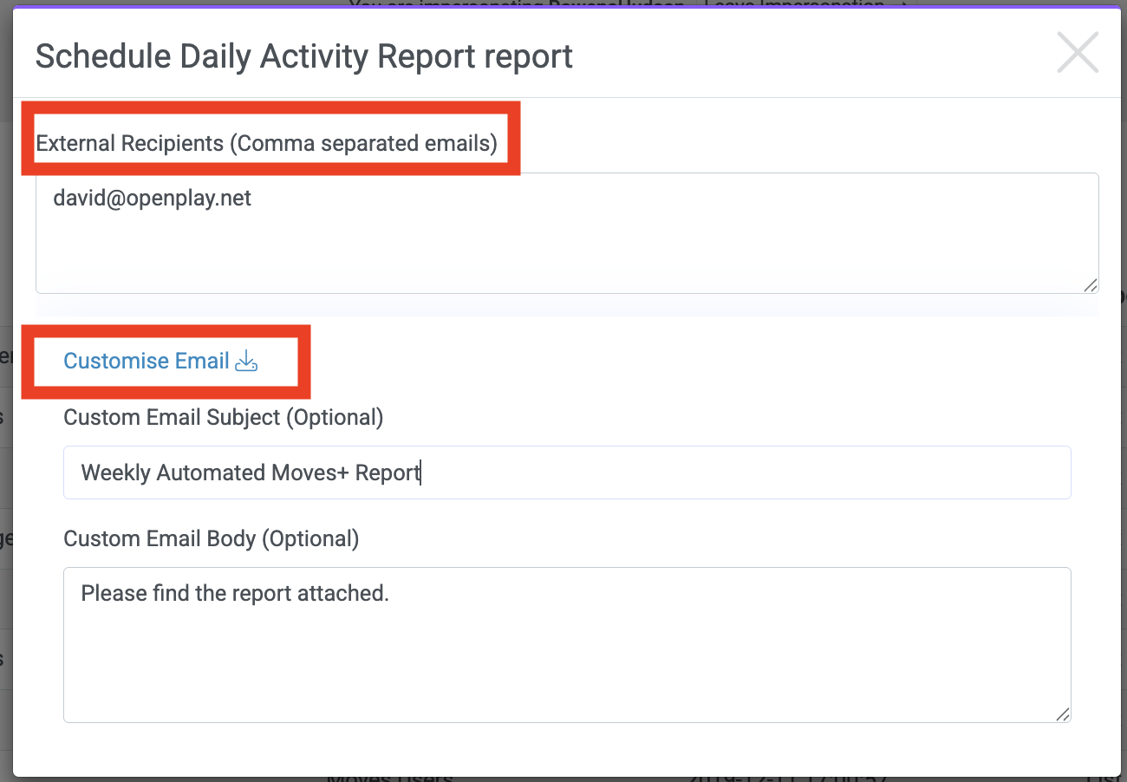The image size is (1127, 782).
Task: Click the download icon beside Customise Email
Action: 247,361
